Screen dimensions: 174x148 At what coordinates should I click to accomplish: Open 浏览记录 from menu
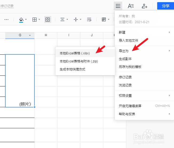(x=144, y=85)
